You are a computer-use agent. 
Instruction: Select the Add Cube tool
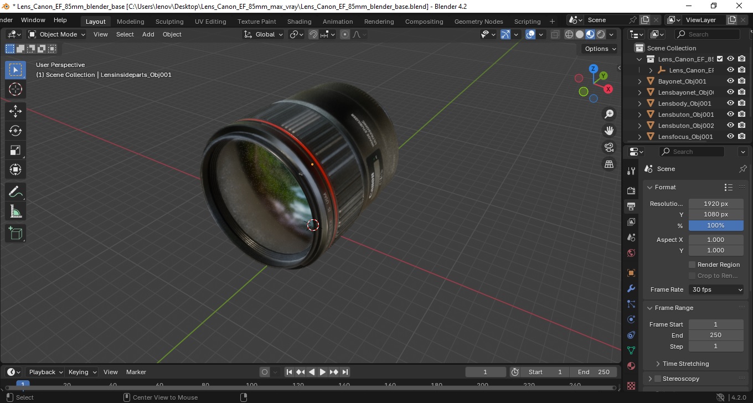[x=16, y=233]
